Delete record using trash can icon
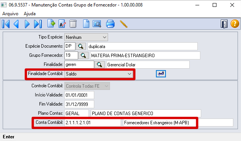The image size is (241, 141). [73, 24]
